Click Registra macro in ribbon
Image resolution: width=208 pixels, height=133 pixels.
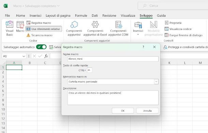(x=39, y=23)
